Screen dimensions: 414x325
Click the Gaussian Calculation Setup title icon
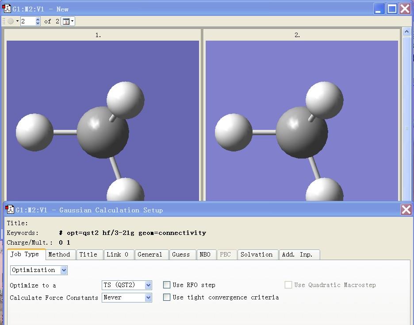(9, 210)
